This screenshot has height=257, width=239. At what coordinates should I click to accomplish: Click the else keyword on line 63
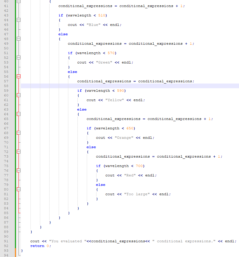pyautogui.click(x=82, y=109)
